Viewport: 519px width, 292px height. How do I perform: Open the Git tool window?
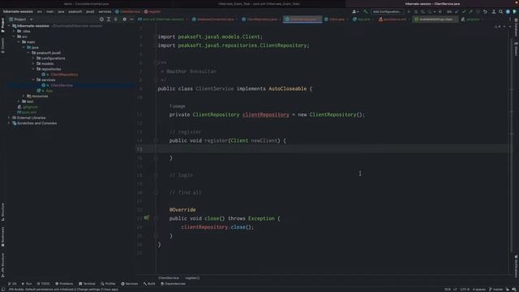12,284
